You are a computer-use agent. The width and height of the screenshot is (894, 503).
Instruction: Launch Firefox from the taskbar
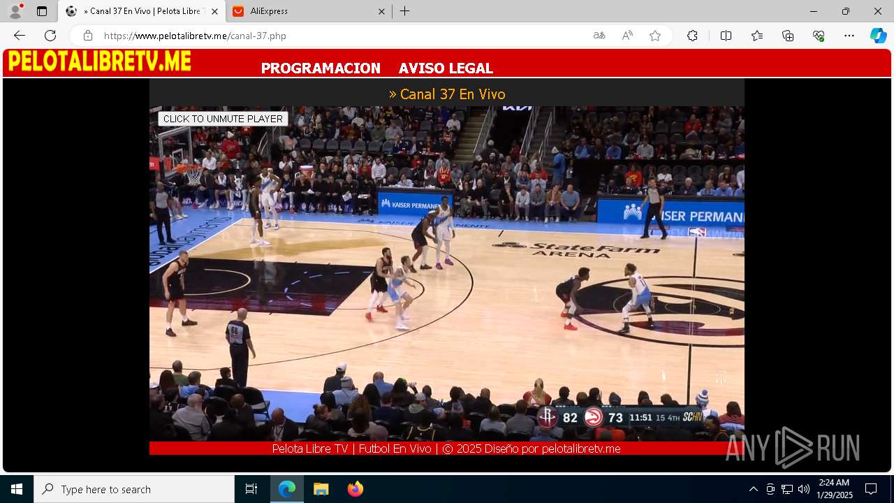pyautogui.click(x=355, y=489)
